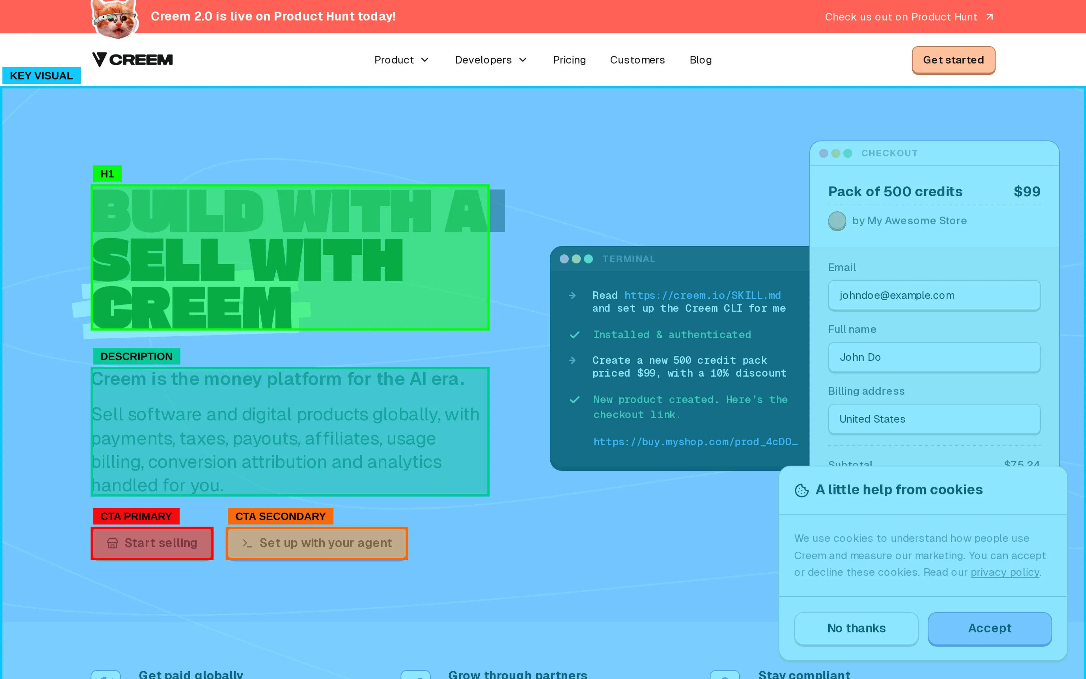The height and width of the screenshot is (679, 1086).
Task: Click the Creem logo in the navbar
Action: click(x=132, y=60)
